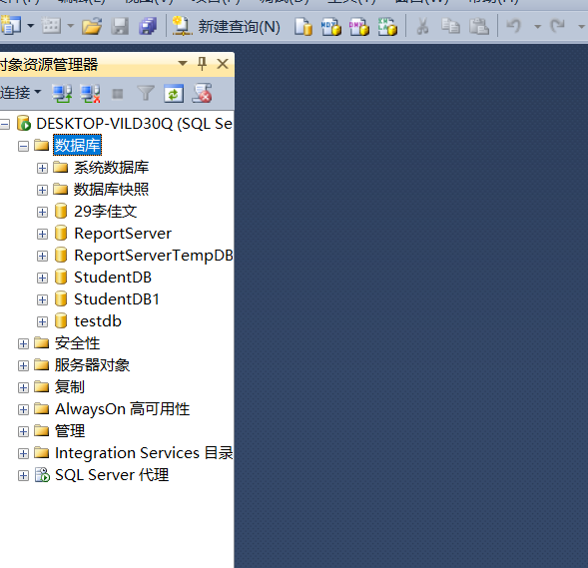Image resolution: width=588 pixels, height=568 pixels.
Task: Select the StudentDB database
Action: tap(113, 278)
